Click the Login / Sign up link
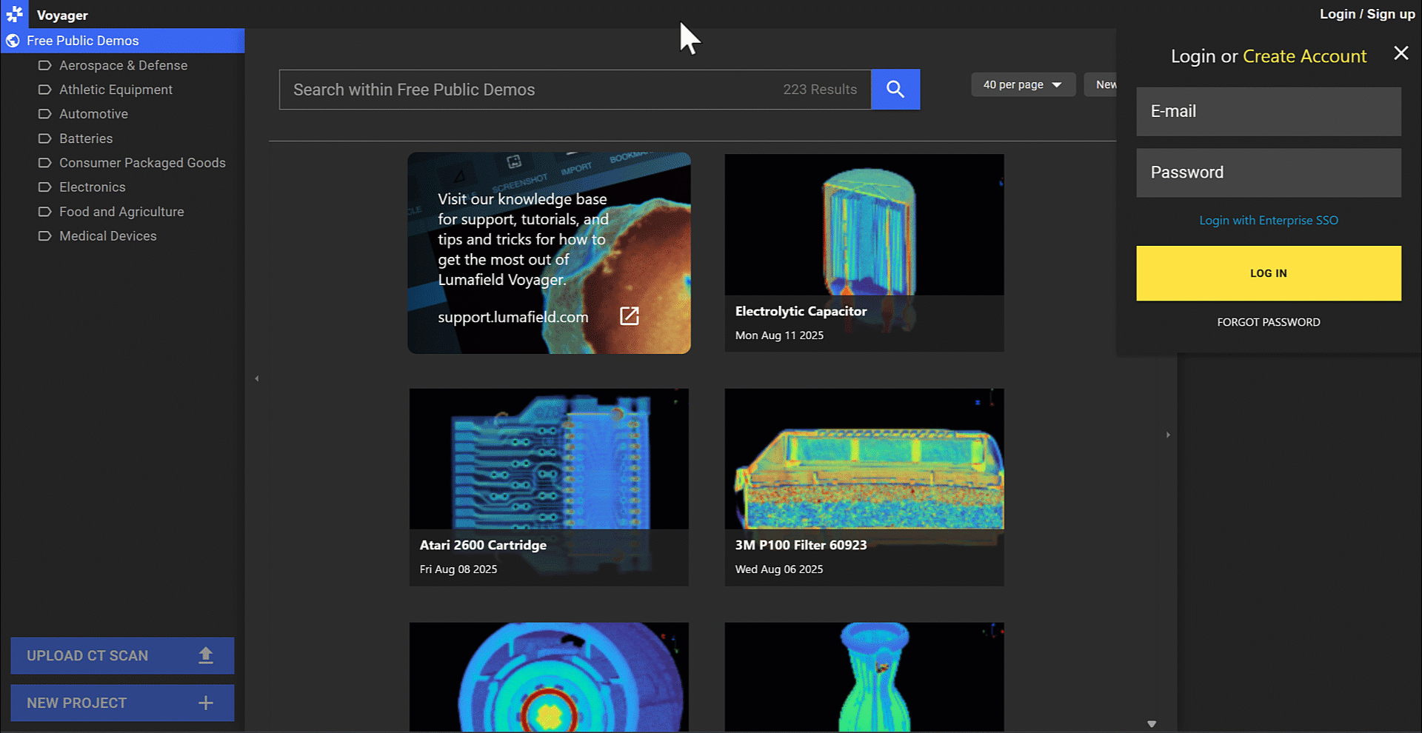 (1367, 14)
